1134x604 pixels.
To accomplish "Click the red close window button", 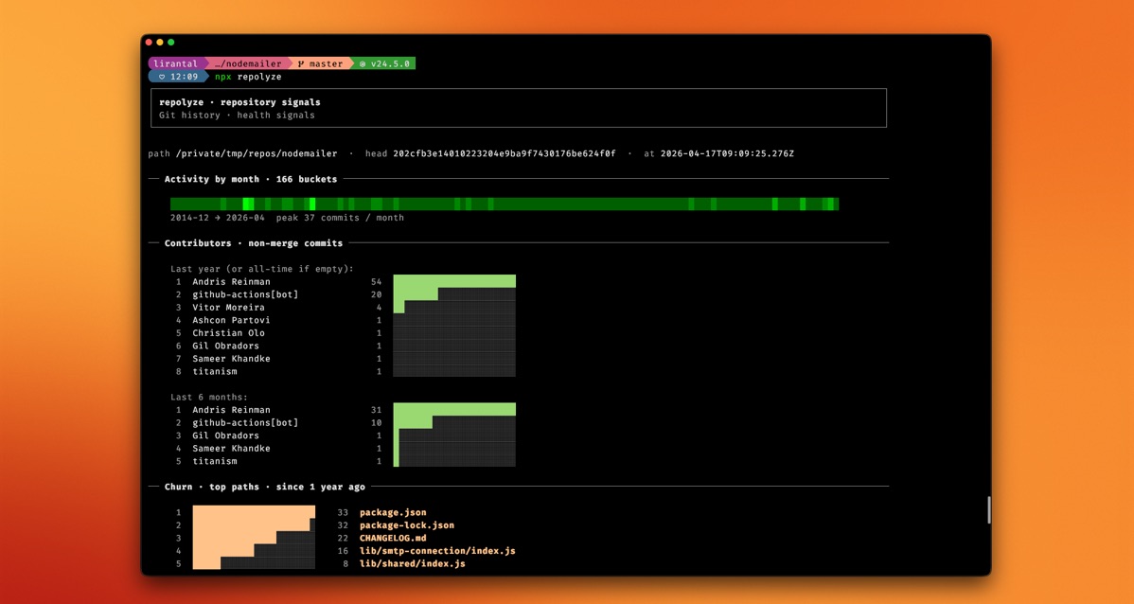I will (149, 43).
